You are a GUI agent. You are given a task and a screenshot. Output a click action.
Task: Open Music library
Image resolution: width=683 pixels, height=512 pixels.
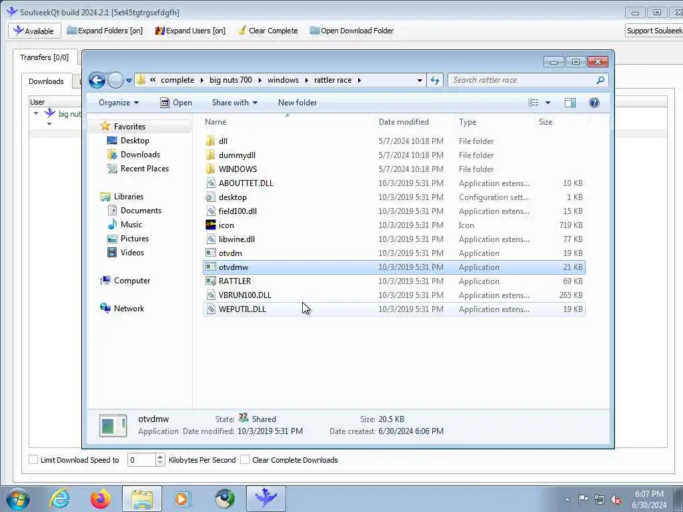tap(131, 225)
